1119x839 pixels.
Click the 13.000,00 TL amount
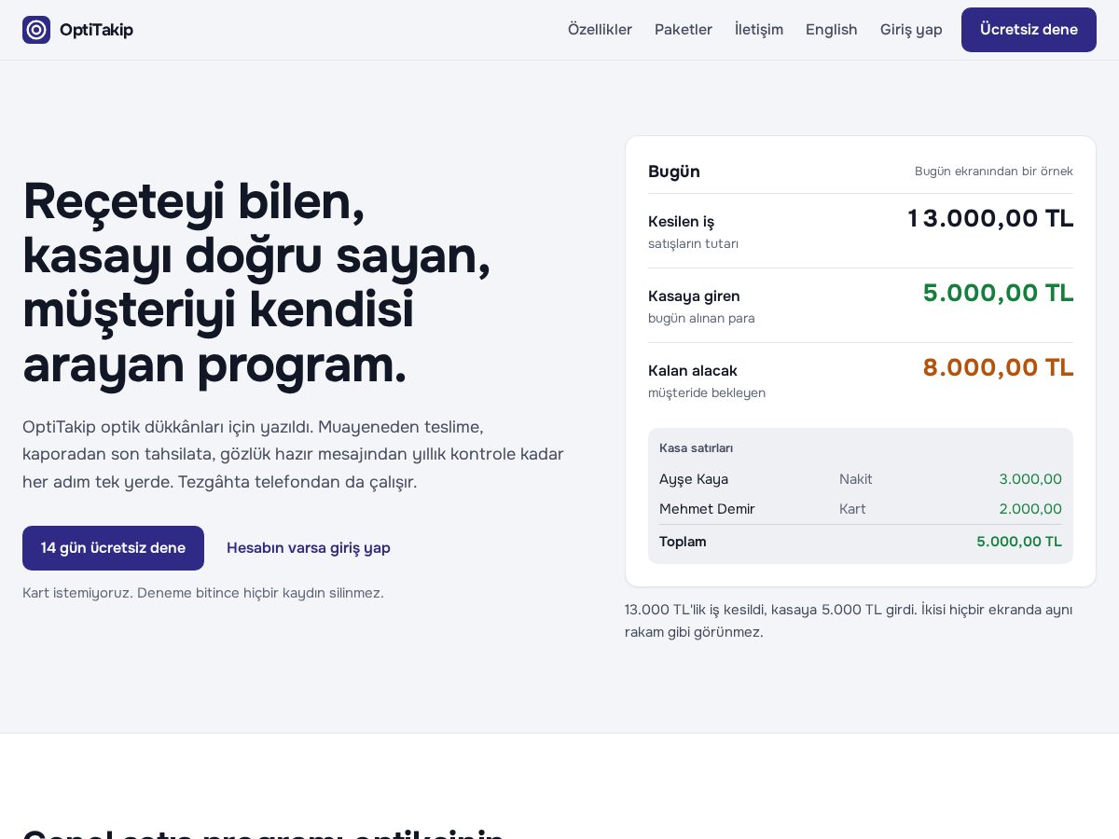[990, 218]
